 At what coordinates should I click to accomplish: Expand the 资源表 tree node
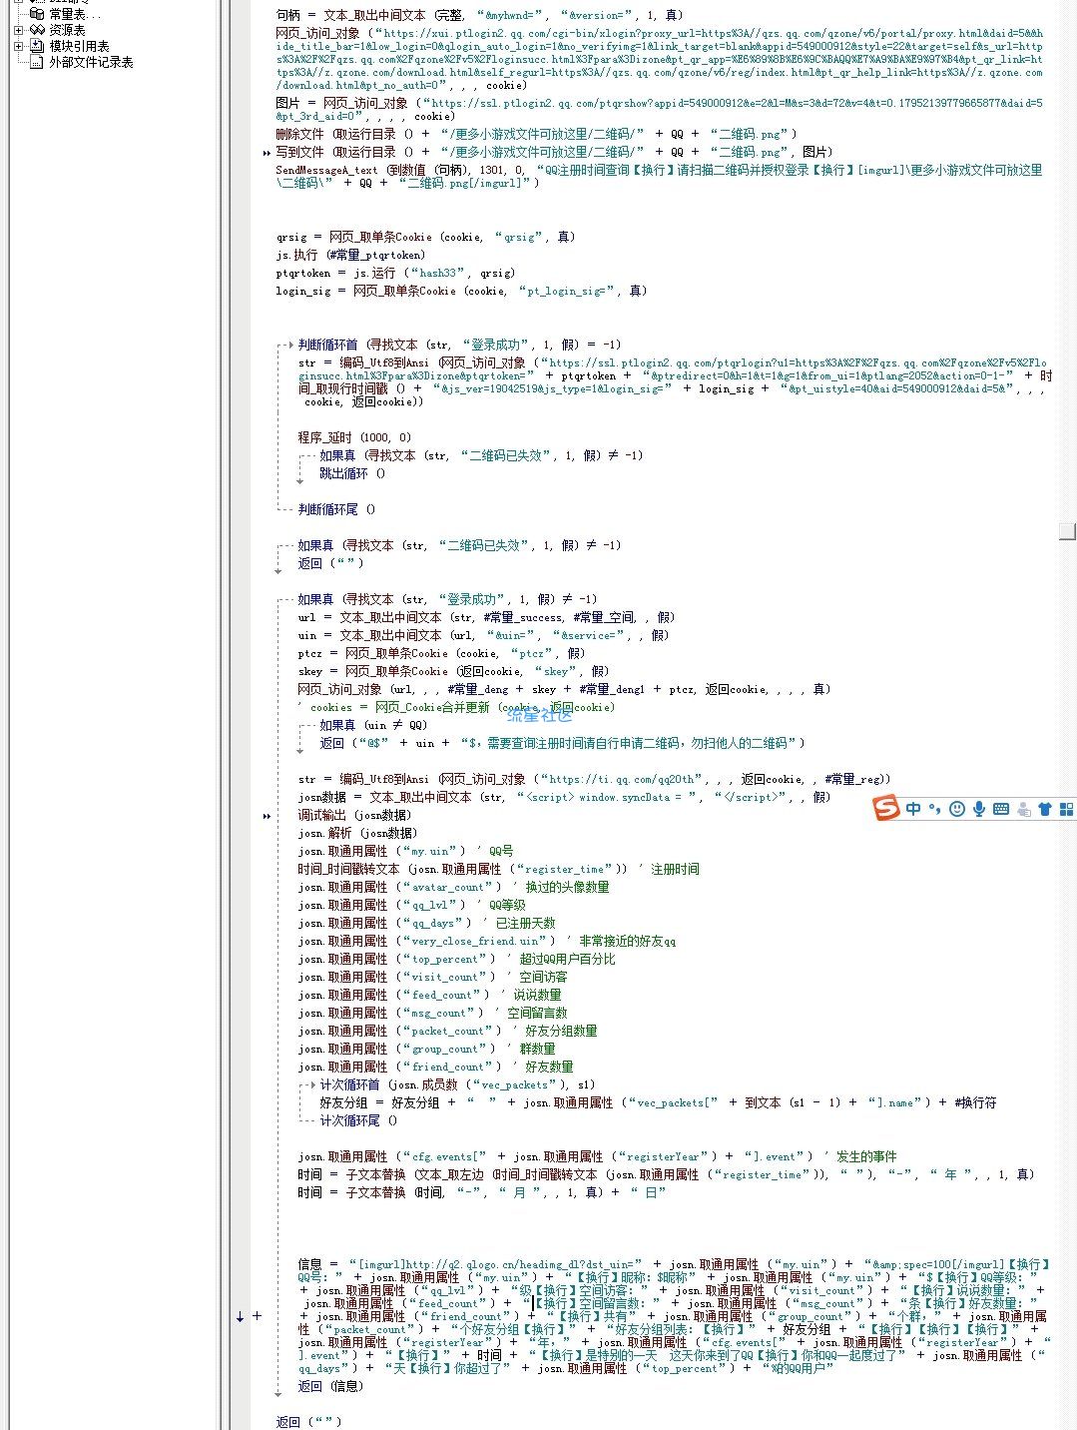18,30
